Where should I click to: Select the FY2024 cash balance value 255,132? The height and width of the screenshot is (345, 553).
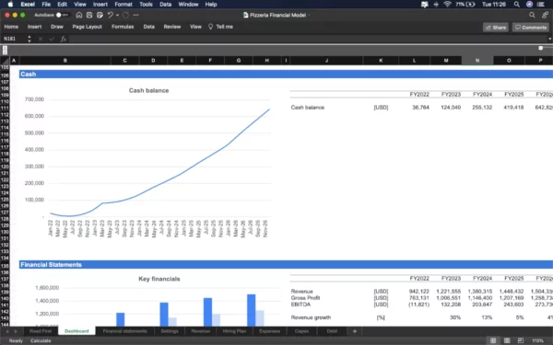482,108
